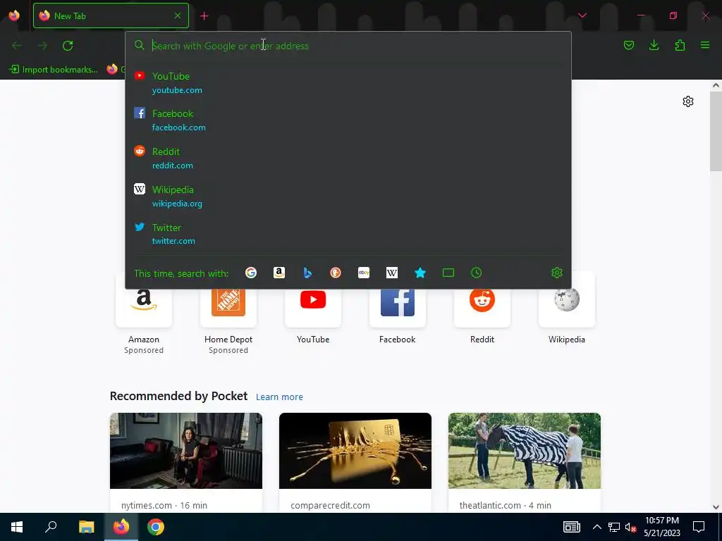Open Reddit shortcut tile

[482, 309]
